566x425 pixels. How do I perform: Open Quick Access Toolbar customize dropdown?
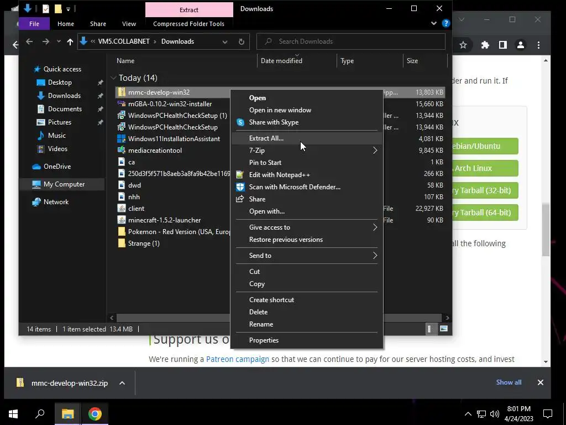tap(68, 9)
